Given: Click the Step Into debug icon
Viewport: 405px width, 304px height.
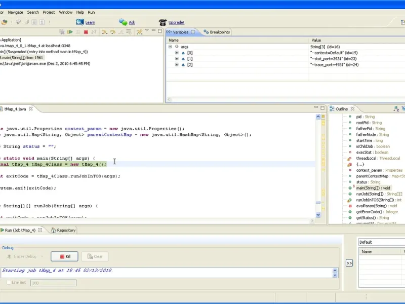Looking at the screenshot, I should point(104,32).
